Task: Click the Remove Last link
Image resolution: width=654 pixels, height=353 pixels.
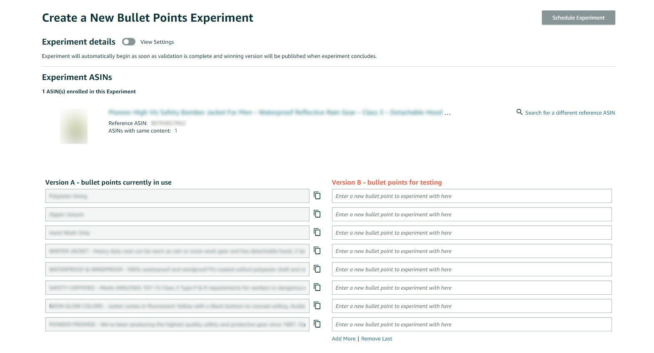Action: coord(377,338)
